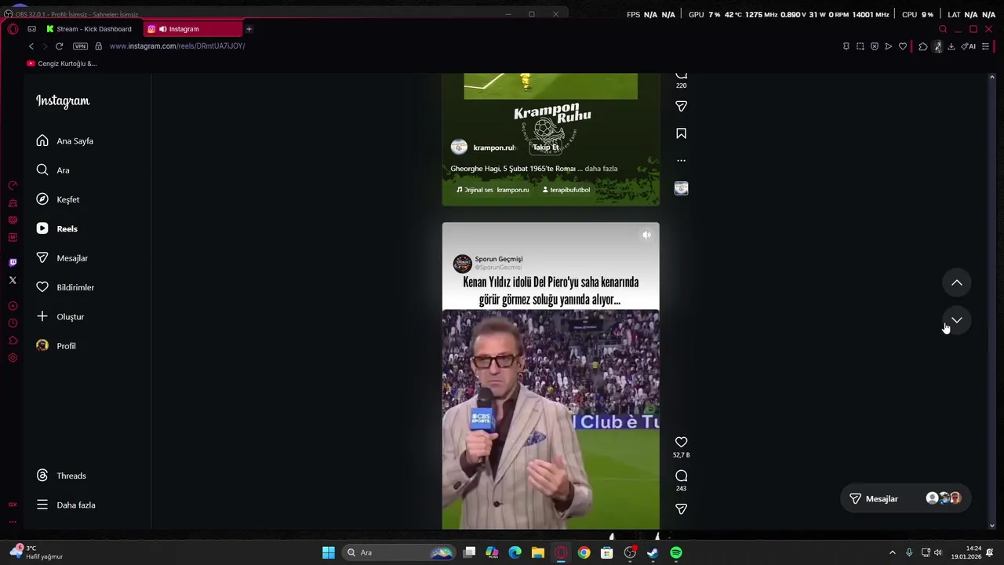The width and height of the screenshot is (1004, 565).
Task: Go to previous reel with up arrow
Action: point(957,282)
